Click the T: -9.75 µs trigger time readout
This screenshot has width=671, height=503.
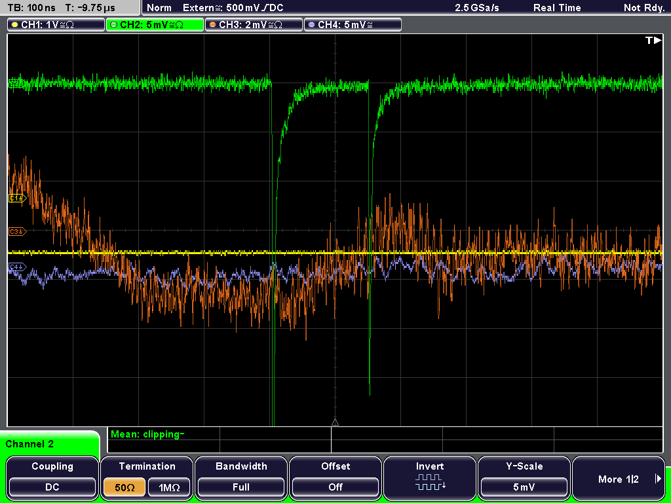(90, 8)
